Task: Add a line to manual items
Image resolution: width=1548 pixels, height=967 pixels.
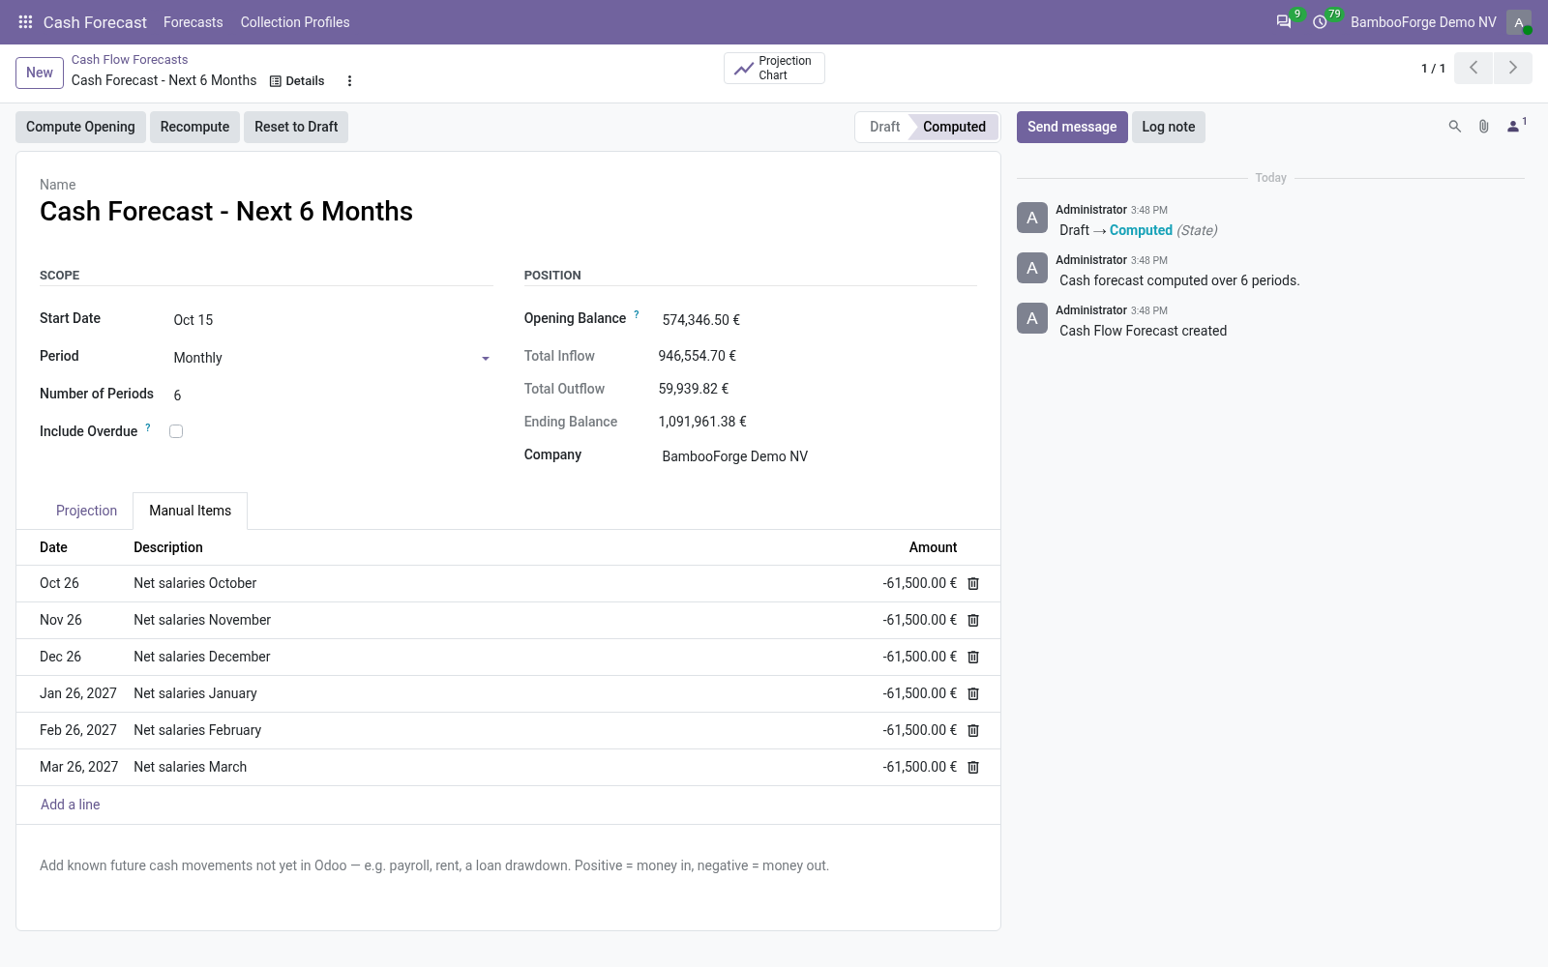Action: (x=70, y=805)
